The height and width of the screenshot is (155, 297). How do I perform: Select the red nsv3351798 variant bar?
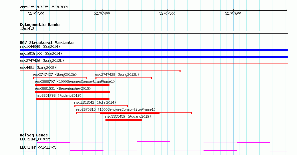point(72,99)
